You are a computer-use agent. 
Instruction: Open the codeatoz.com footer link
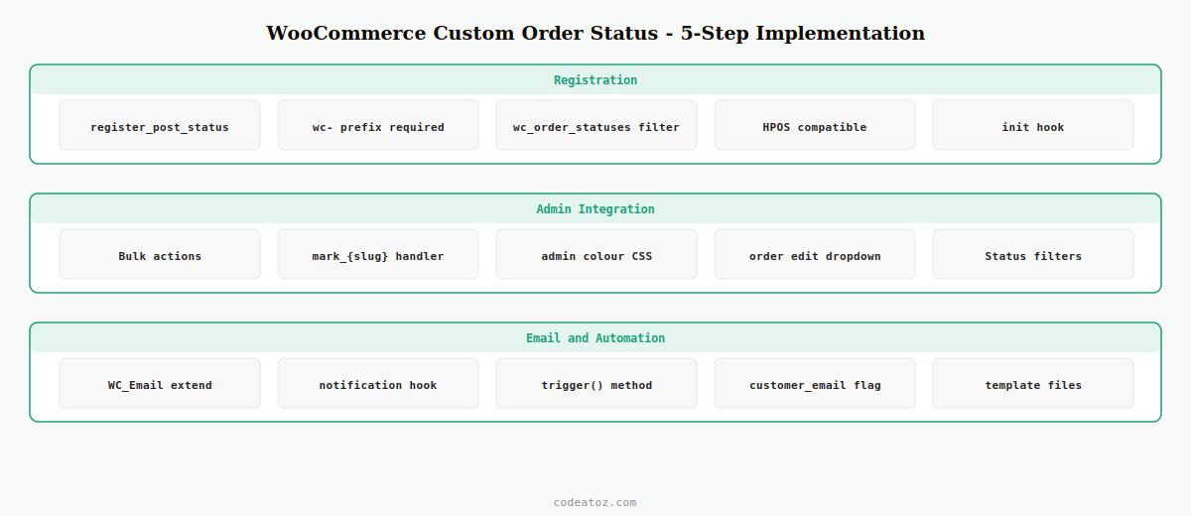pyautogui.click(x=595, y=502)
